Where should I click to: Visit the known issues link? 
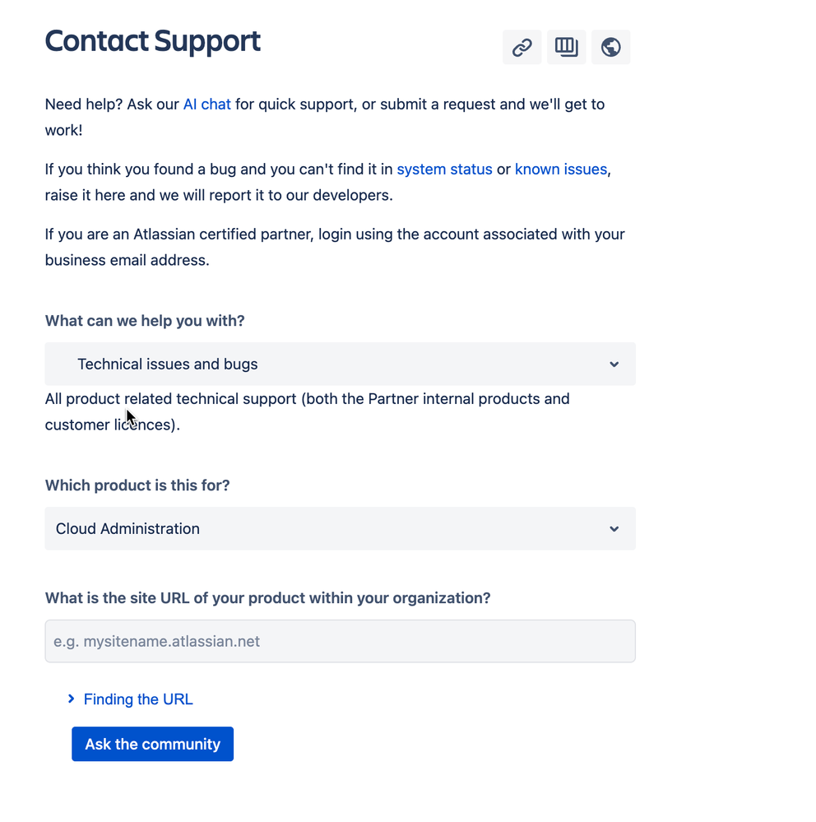(561, 170)
